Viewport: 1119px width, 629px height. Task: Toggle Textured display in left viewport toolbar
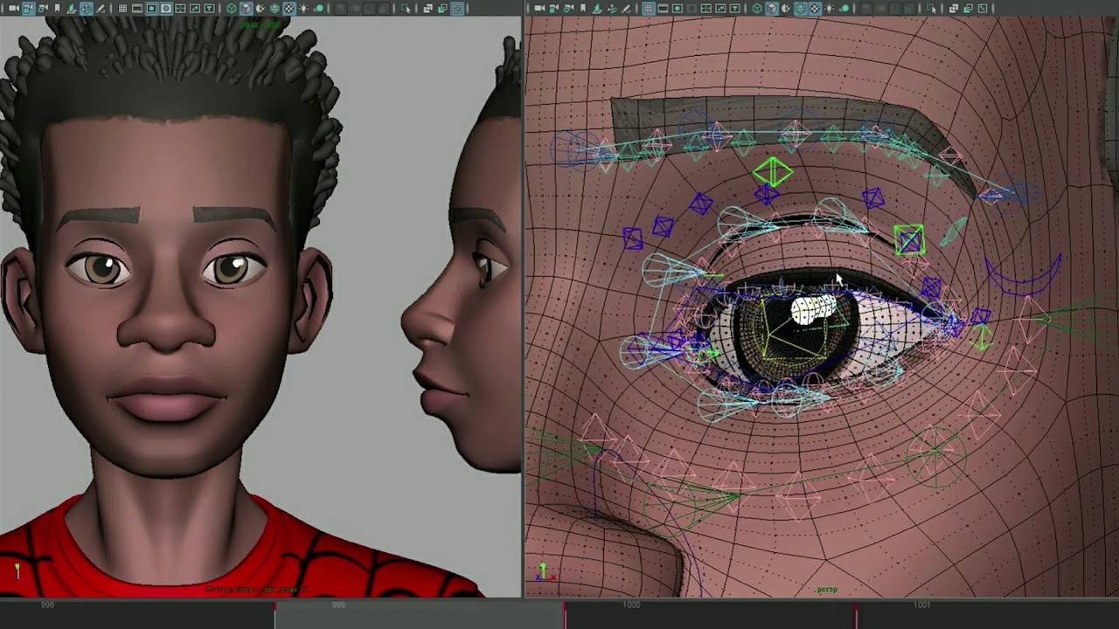289,9
